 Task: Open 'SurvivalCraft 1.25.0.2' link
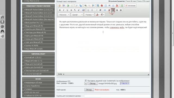click(x=33, y=57)
